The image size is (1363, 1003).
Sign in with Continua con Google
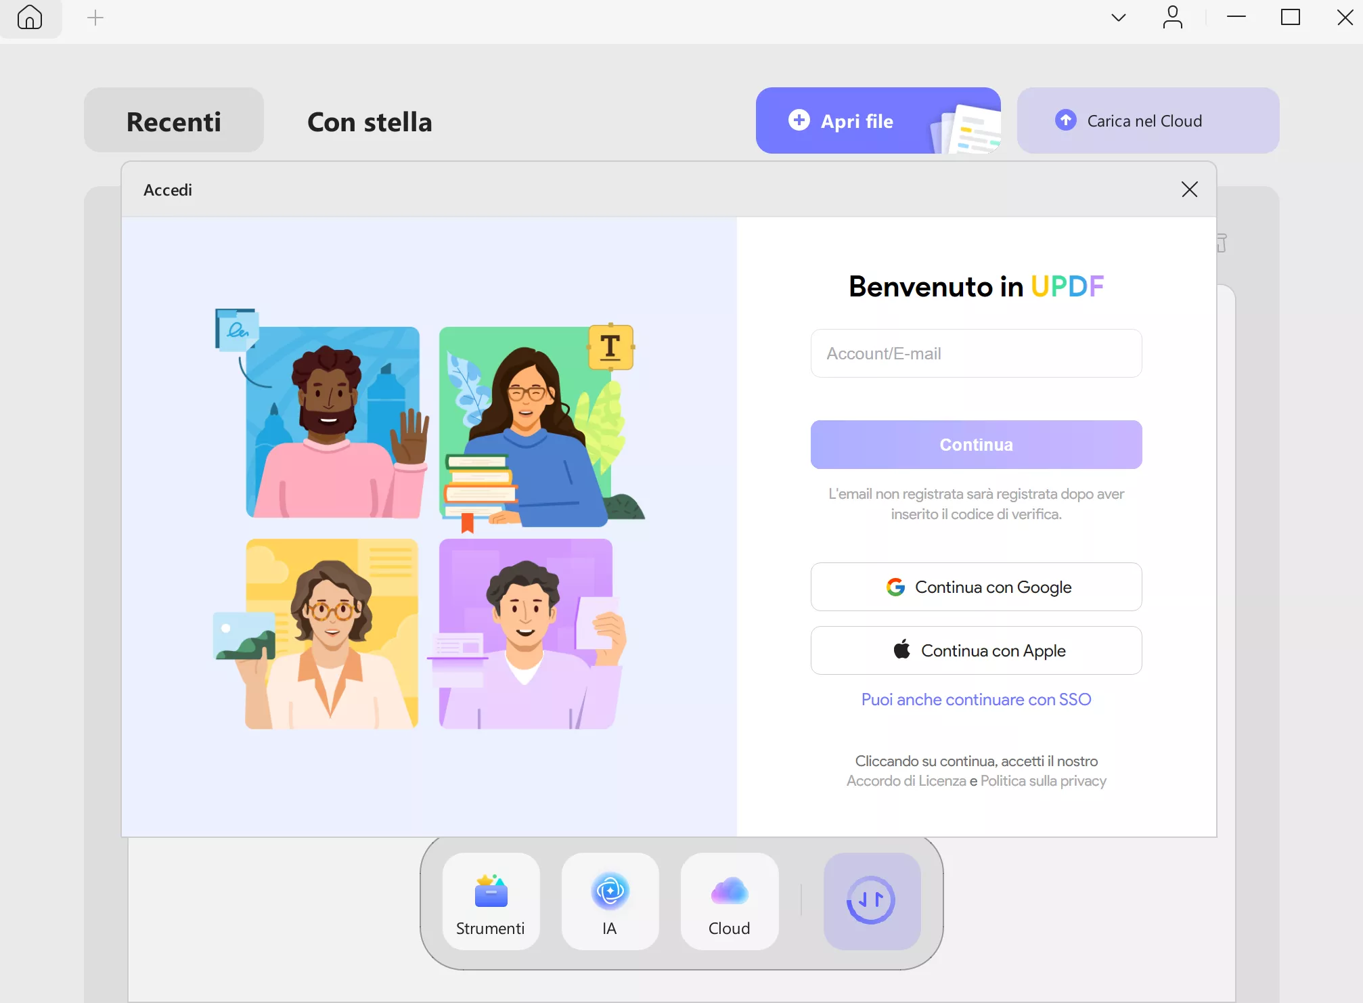[x=976, y=587]
